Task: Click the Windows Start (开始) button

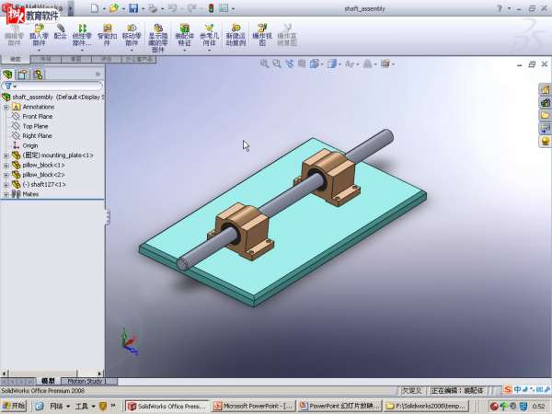Action: click(16, 406)
